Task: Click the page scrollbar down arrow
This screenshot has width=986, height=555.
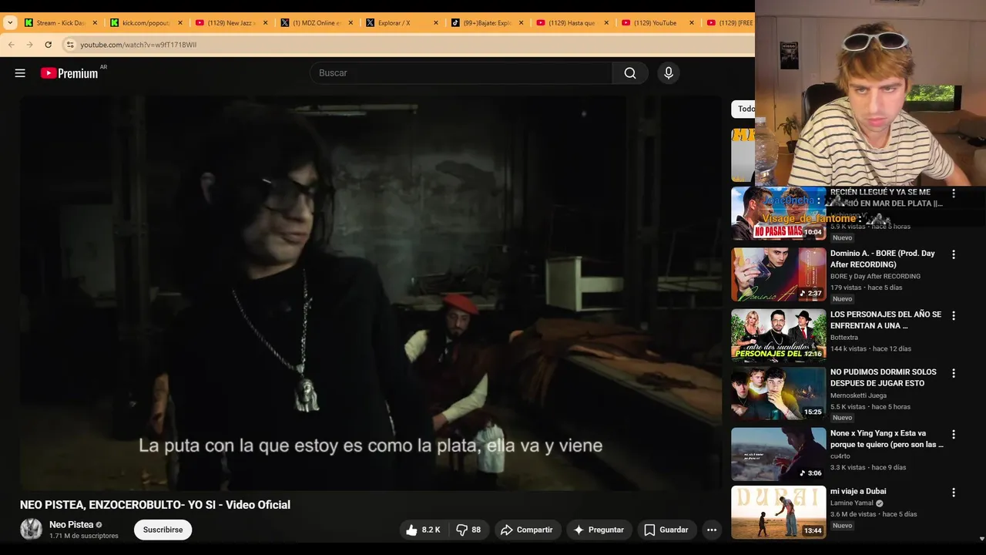Action: 981,539
